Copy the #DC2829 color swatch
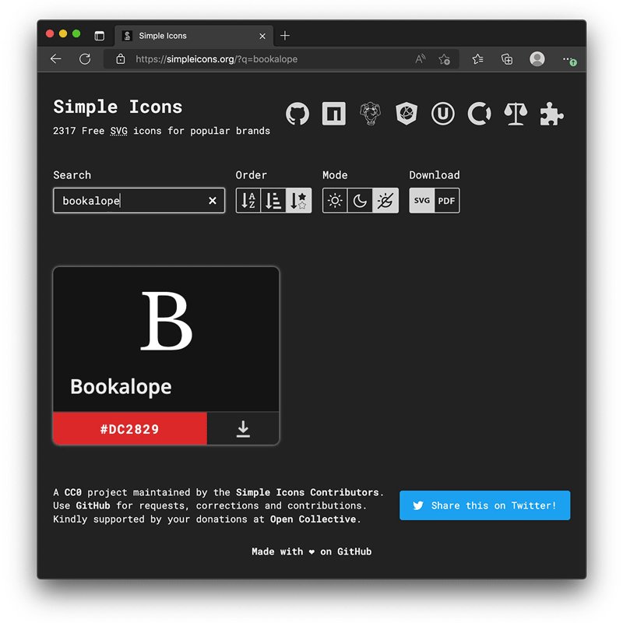The height and width of the screenshot is (623, 623). (x=130, y=429)
